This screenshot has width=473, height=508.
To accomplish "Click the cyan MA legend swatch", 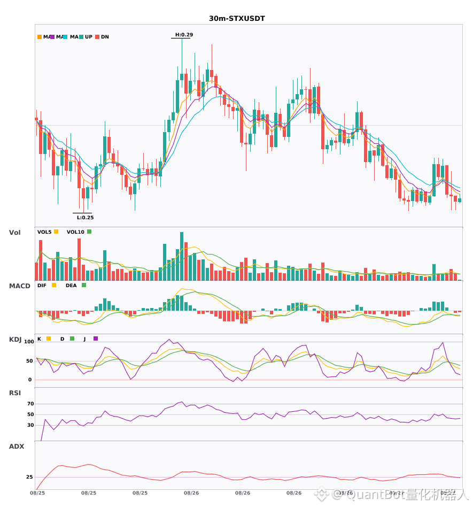I will click(65, 37).
